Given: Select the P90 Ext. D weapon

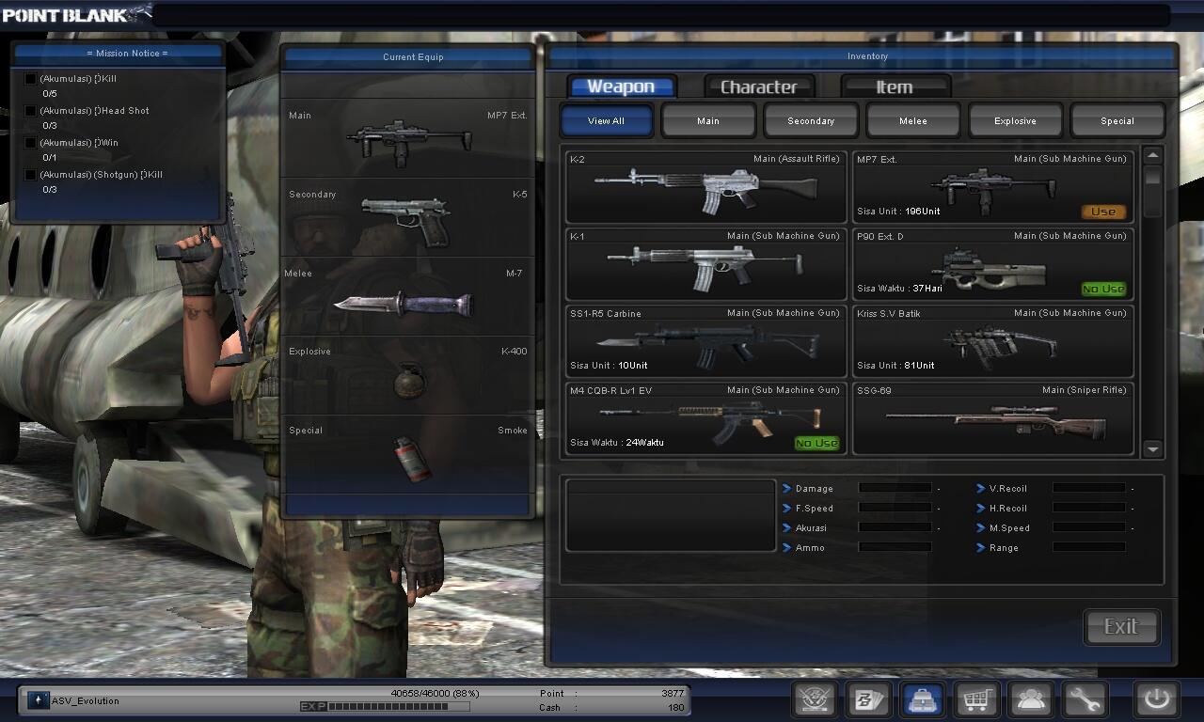Looking at the screenshot, I should tap(992, 262).
